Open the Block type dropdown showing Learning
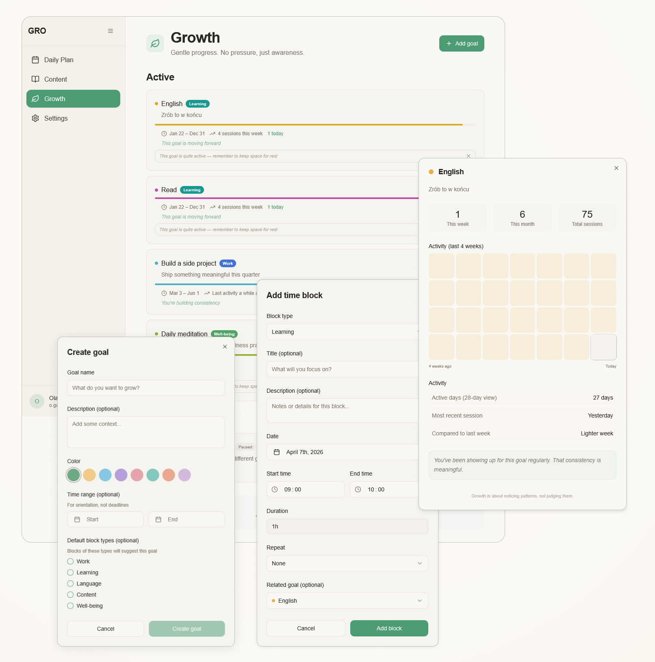Viewport: 655px width, 662px height. click(343, 332)
